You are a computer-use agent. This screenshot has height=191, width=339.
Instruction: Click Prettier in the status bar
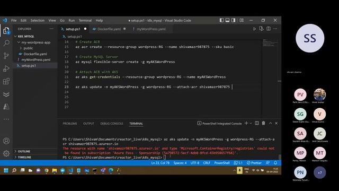tap(254, 163)
